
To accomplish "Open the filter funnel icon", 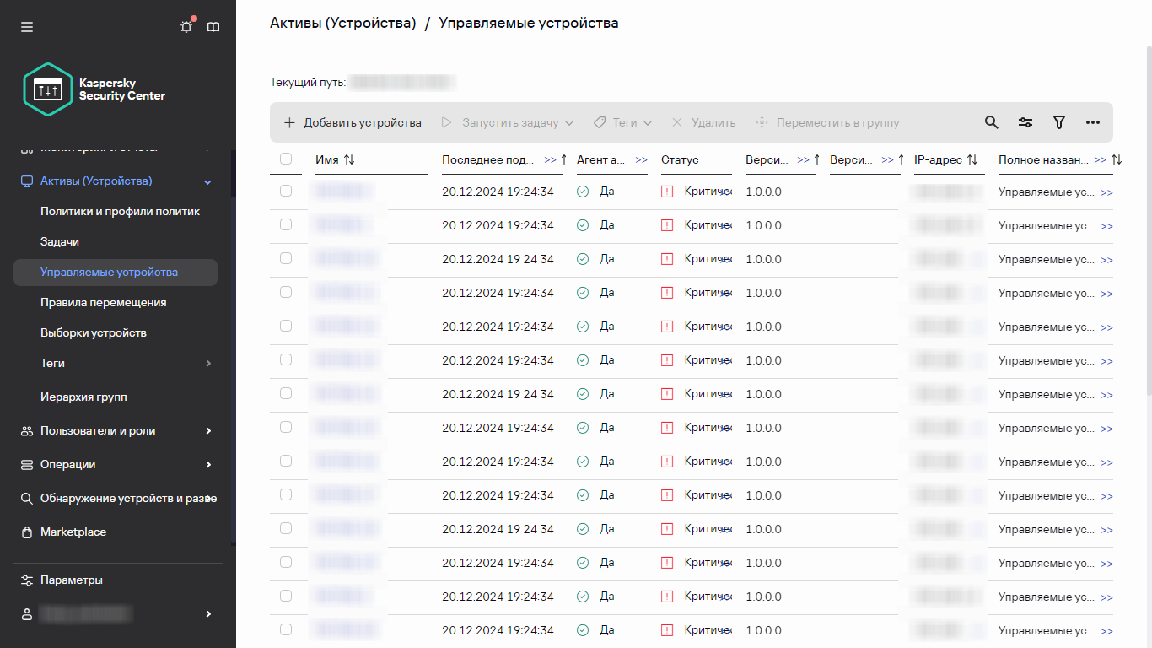I will point(1058,122).
